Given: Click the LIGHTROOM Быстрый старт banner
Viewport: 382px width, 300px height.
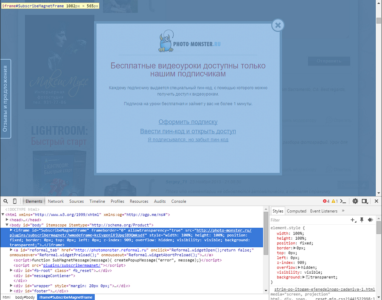Looking at the screenshot, I should click(x=59, y=157).
